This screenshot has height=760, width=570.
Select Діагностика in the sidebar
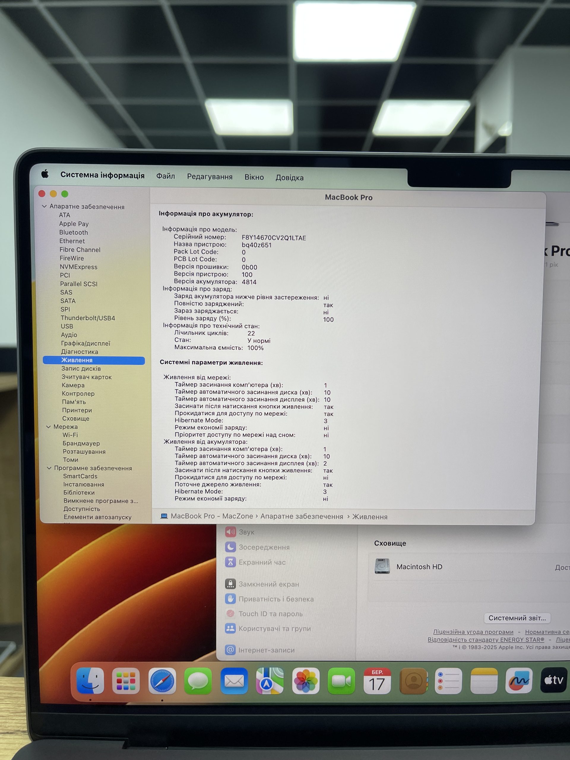coord(80,352)
